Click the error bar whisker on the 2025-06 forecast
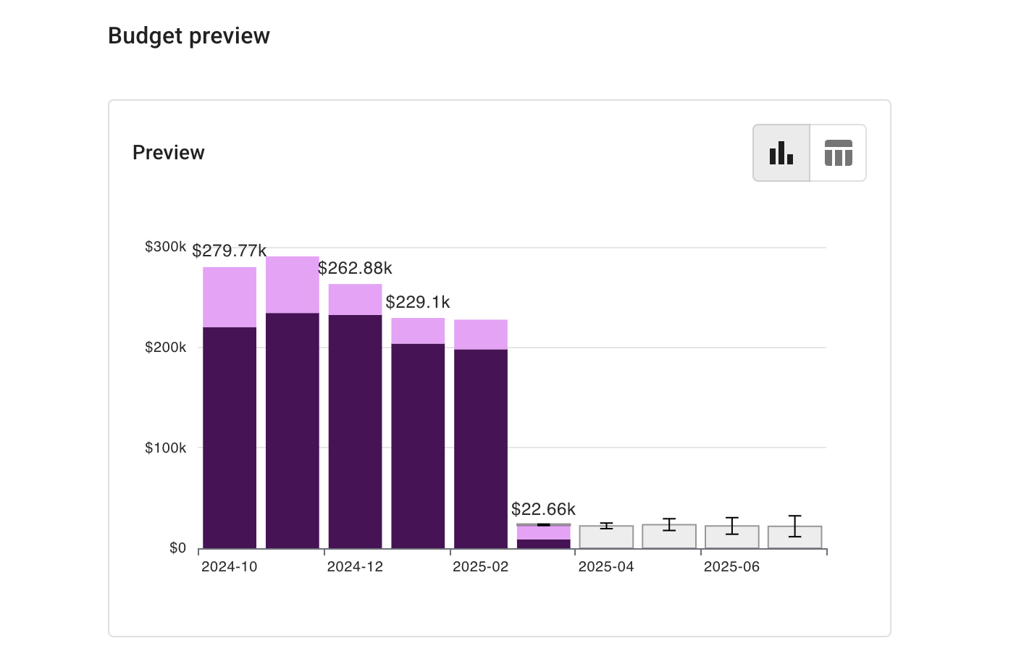The height and width of the screenshot is (659, 1024). (x=731, y=525)
